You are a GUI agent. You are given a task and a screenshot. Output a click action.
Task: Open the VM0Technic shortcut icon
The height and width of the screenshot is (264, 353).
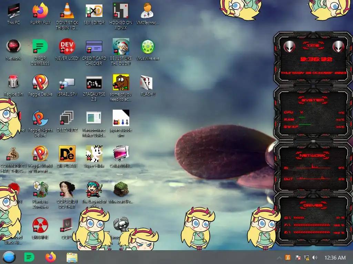(x=148, y=11)
